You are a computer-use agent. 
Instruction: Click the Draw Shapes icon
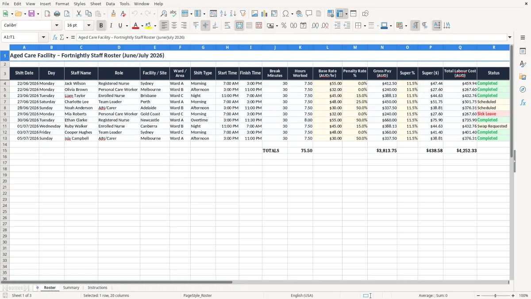pyautogui.click(x=365, y=13)
